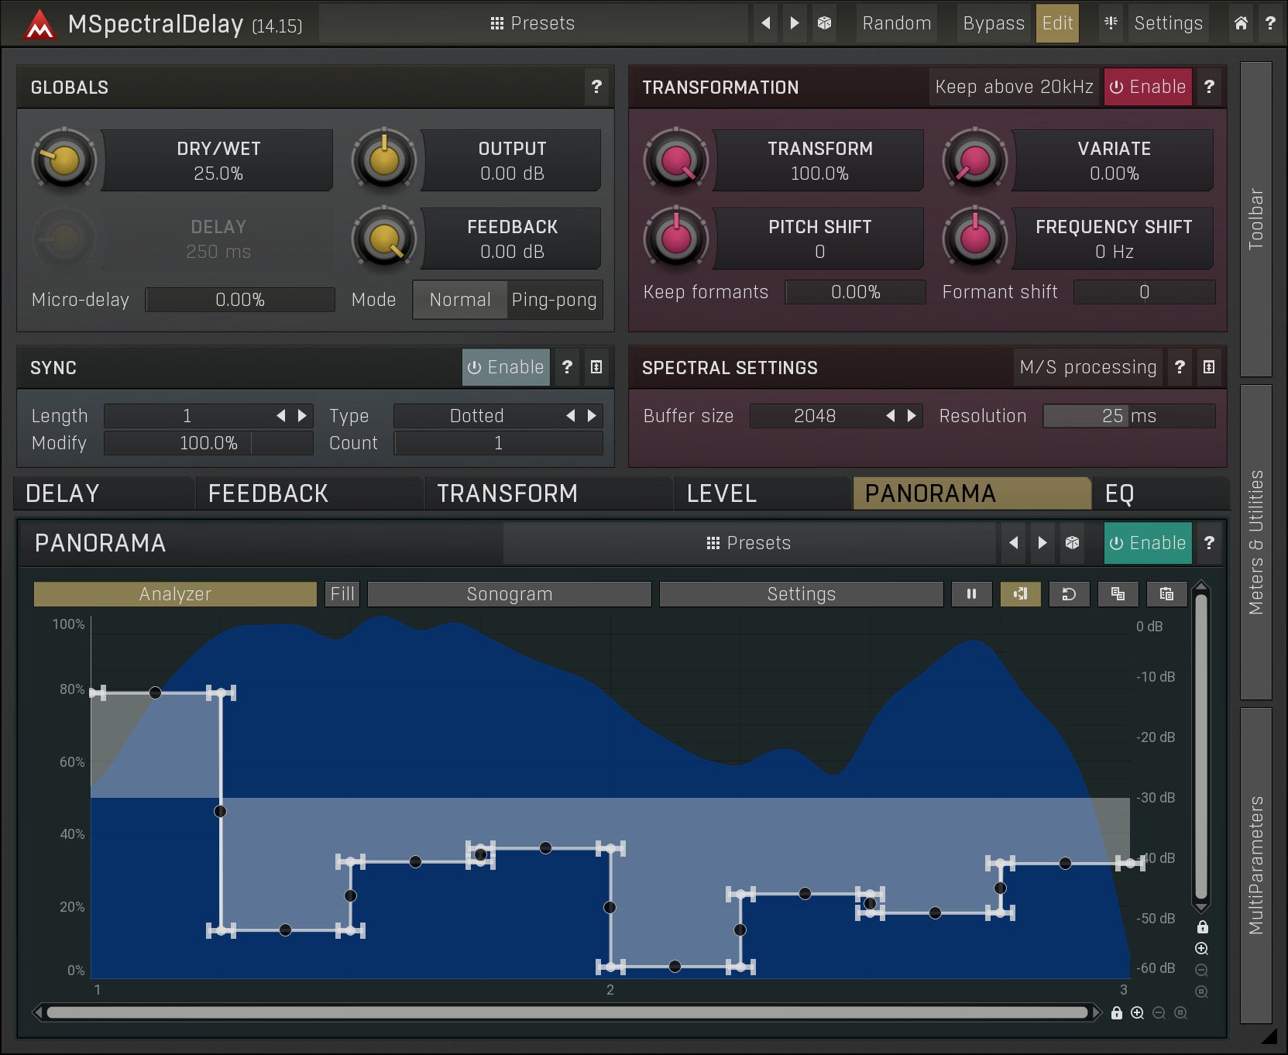Screen dimensions: 1288x1055
Task: Switch to the FEEDBACK tab
Action: (x=268, y=493)
